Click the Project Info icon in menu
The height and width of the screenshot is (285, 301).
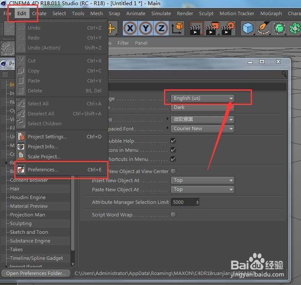pos(21,147)
